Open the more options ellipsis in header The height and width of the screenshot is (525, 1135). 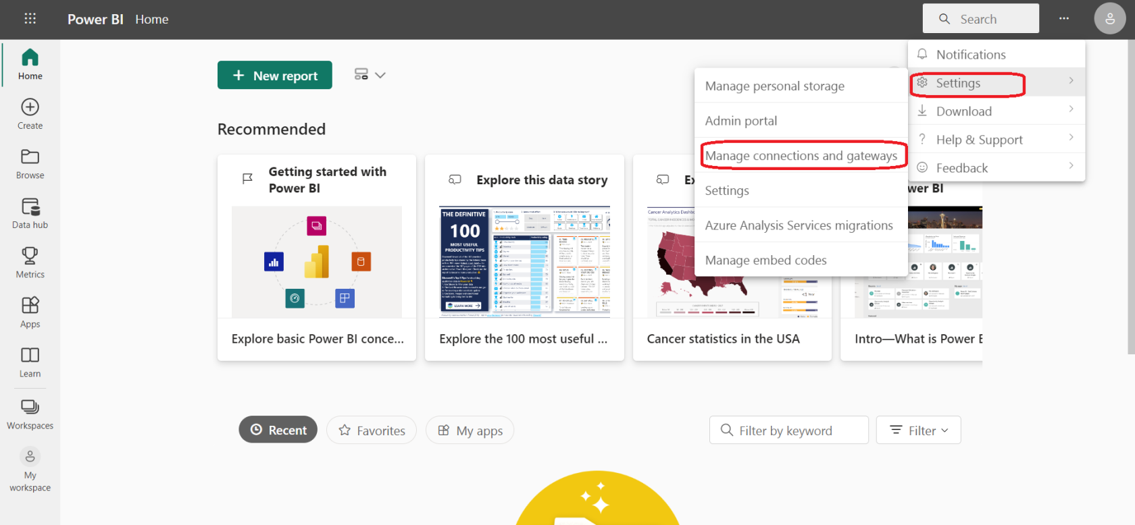pyautogui.click(x=1064, y=19)
